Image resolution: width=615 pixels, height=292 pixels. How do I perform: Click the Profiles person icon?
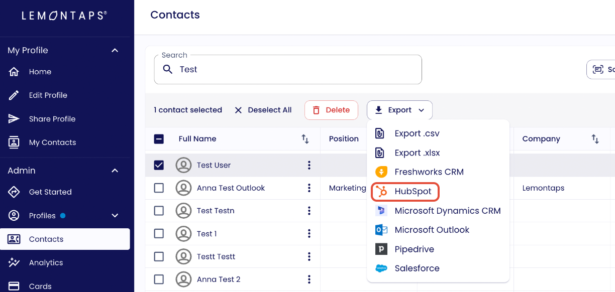click(14, 216)
